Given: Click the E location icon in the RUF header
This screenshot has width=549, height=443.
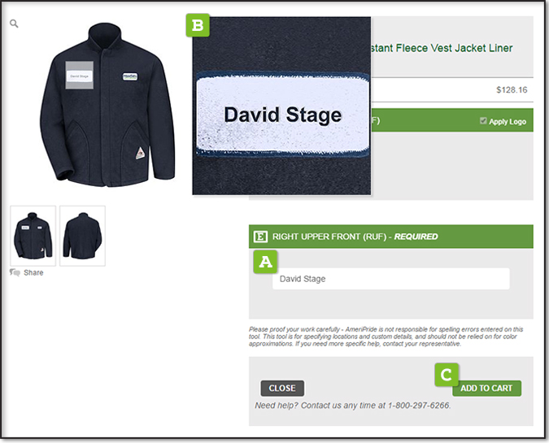Looking at the screenshot, I should [x=260, y=237].
